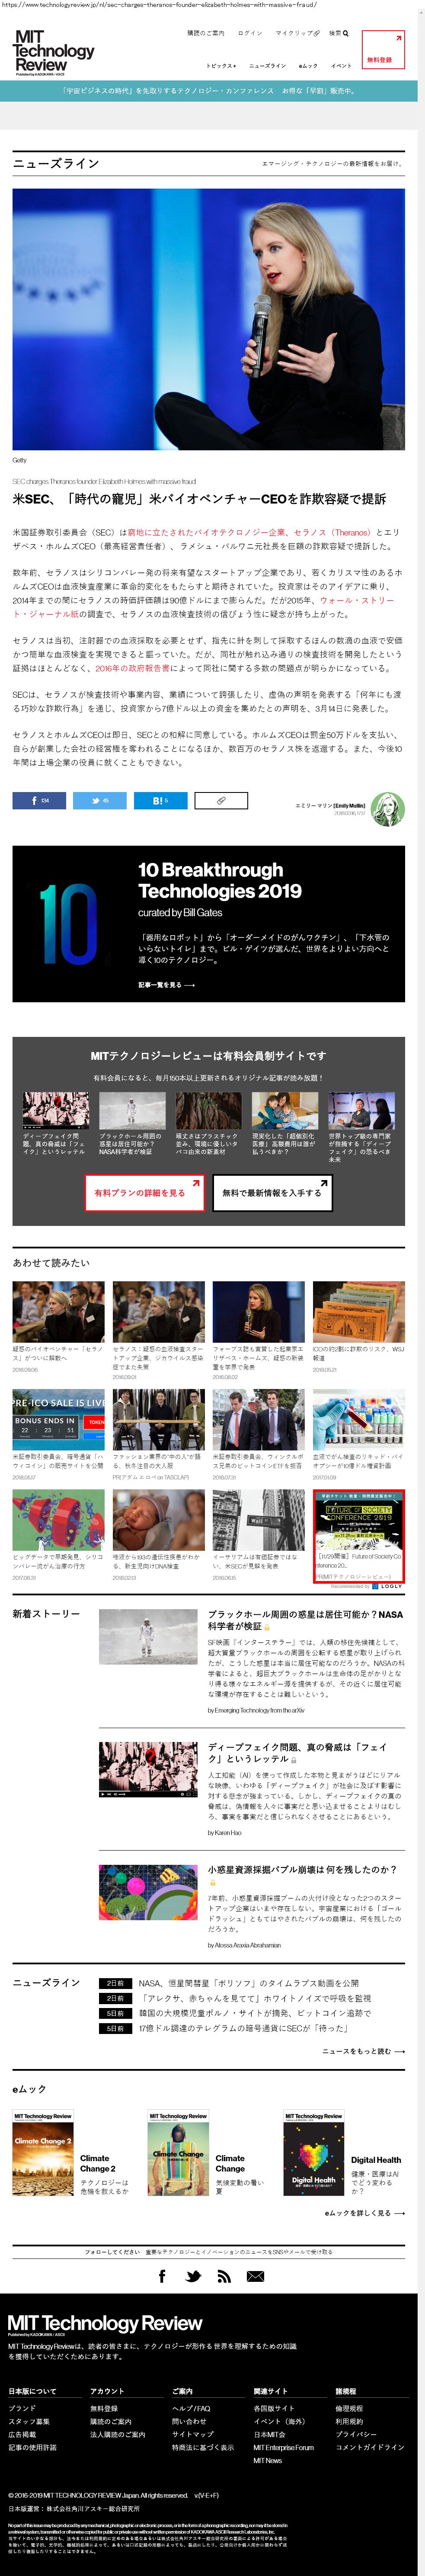Image resolution: width=425 pixels, height=2576 pixels.
Task: Click the white MIT Technology Review footer logo
Action: pyautogui.click(x=105, y=2325)
